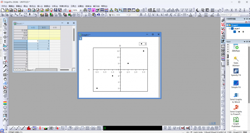
Task: Click the Print icon in the toolbar
Action: coord(85,10)
